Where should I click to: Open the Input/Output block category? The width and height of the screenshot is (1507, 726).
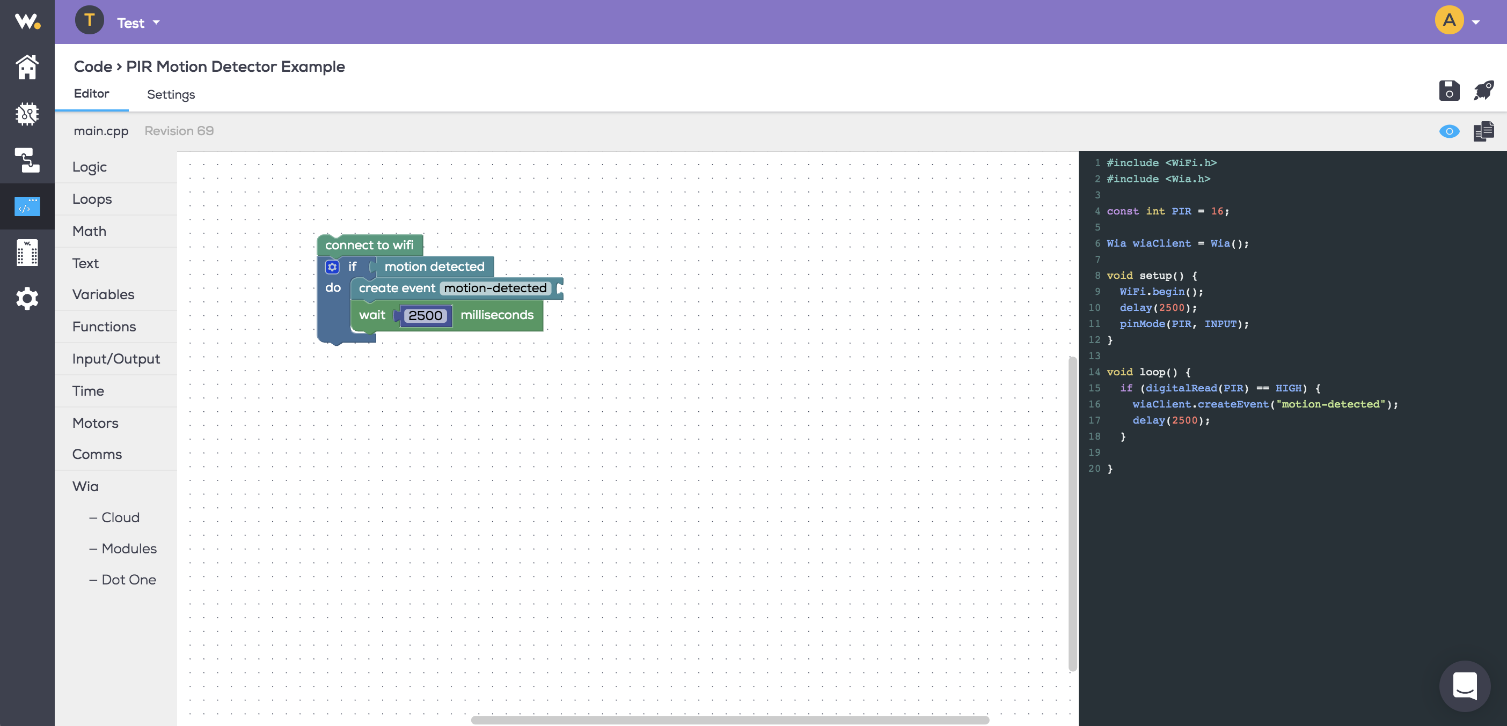pos(116,359)
